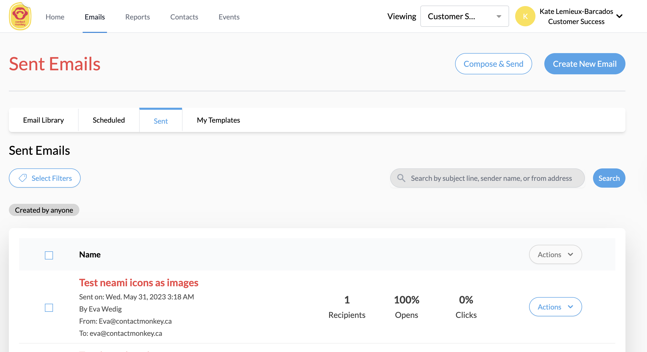Click the magnifier icon in search field

coord(401,178)
